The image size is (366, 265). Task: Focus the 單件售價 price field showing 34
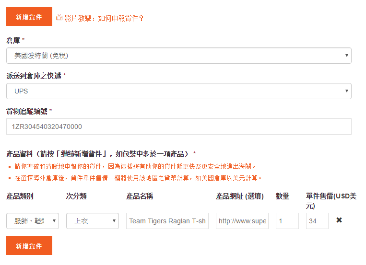point(317,221)
